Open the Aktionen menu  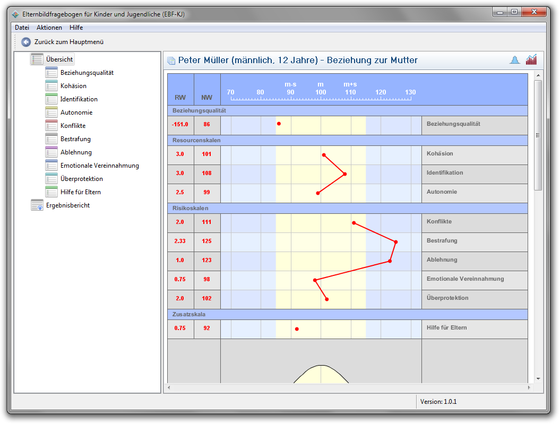click(x=49, y=28)
